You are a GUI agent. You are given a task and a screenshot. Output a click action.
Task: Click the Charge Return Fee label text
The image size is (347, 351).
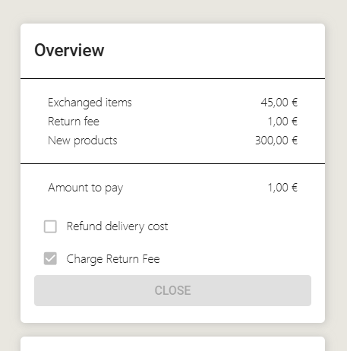point(113,259)
